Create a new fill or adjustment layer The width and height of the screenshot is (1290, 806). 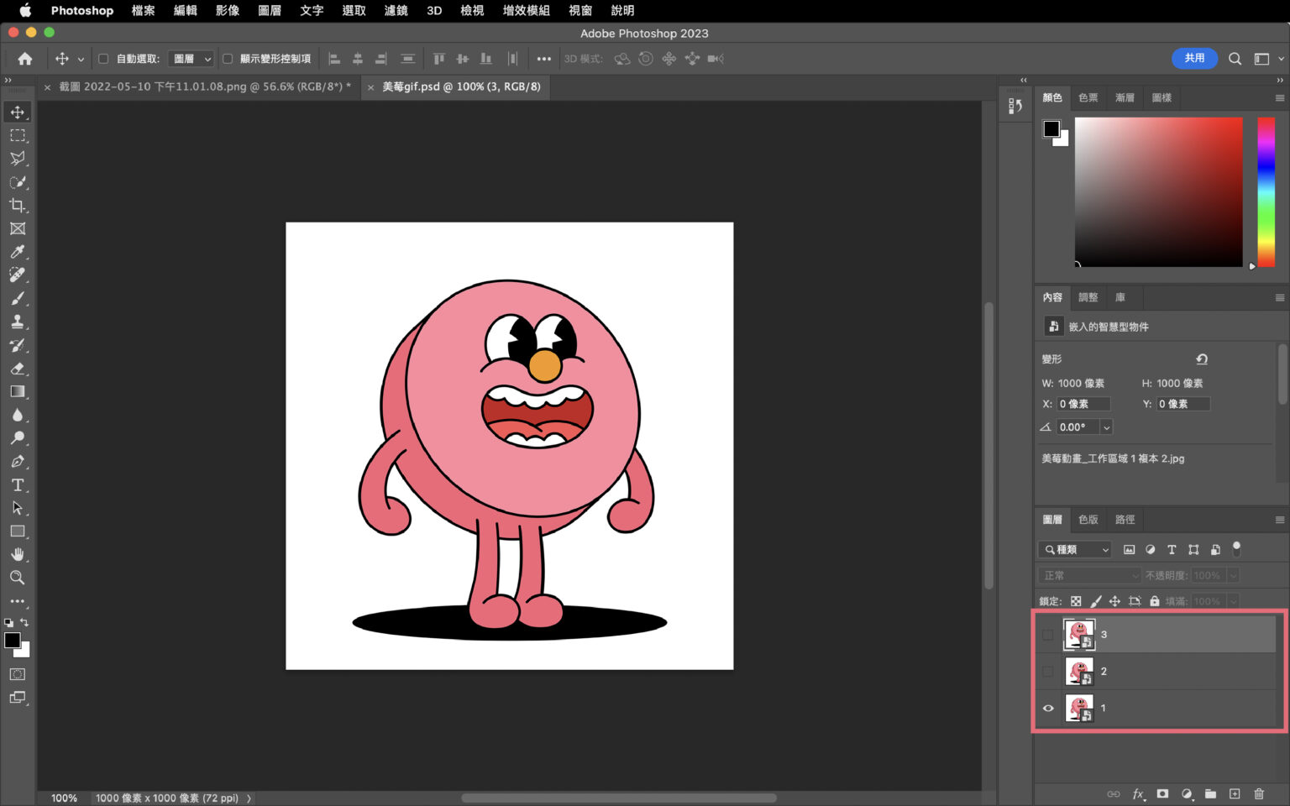click(x=1187, y=793)
